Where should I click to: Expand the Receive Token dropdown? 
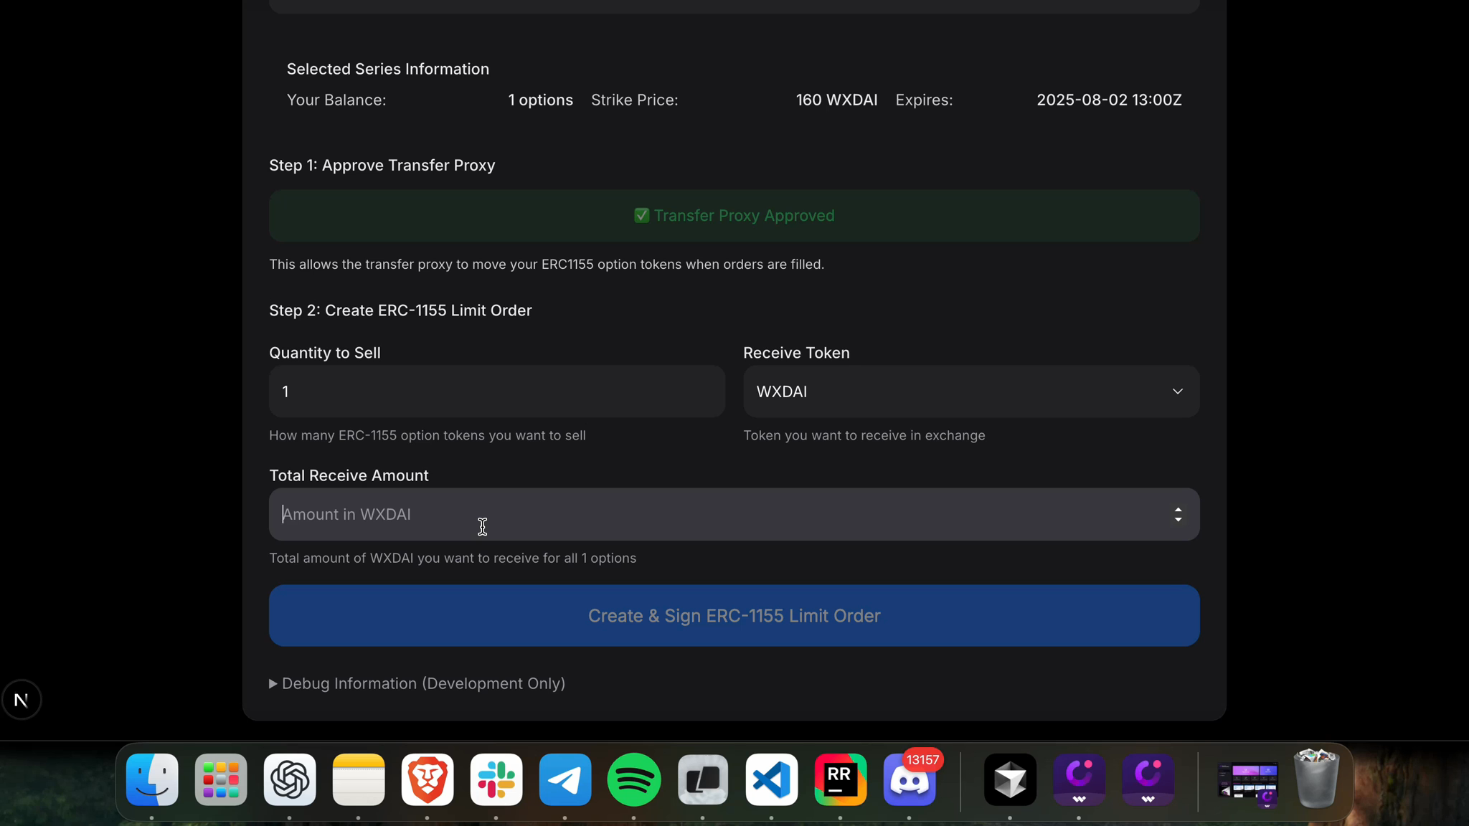pos(970,391)
